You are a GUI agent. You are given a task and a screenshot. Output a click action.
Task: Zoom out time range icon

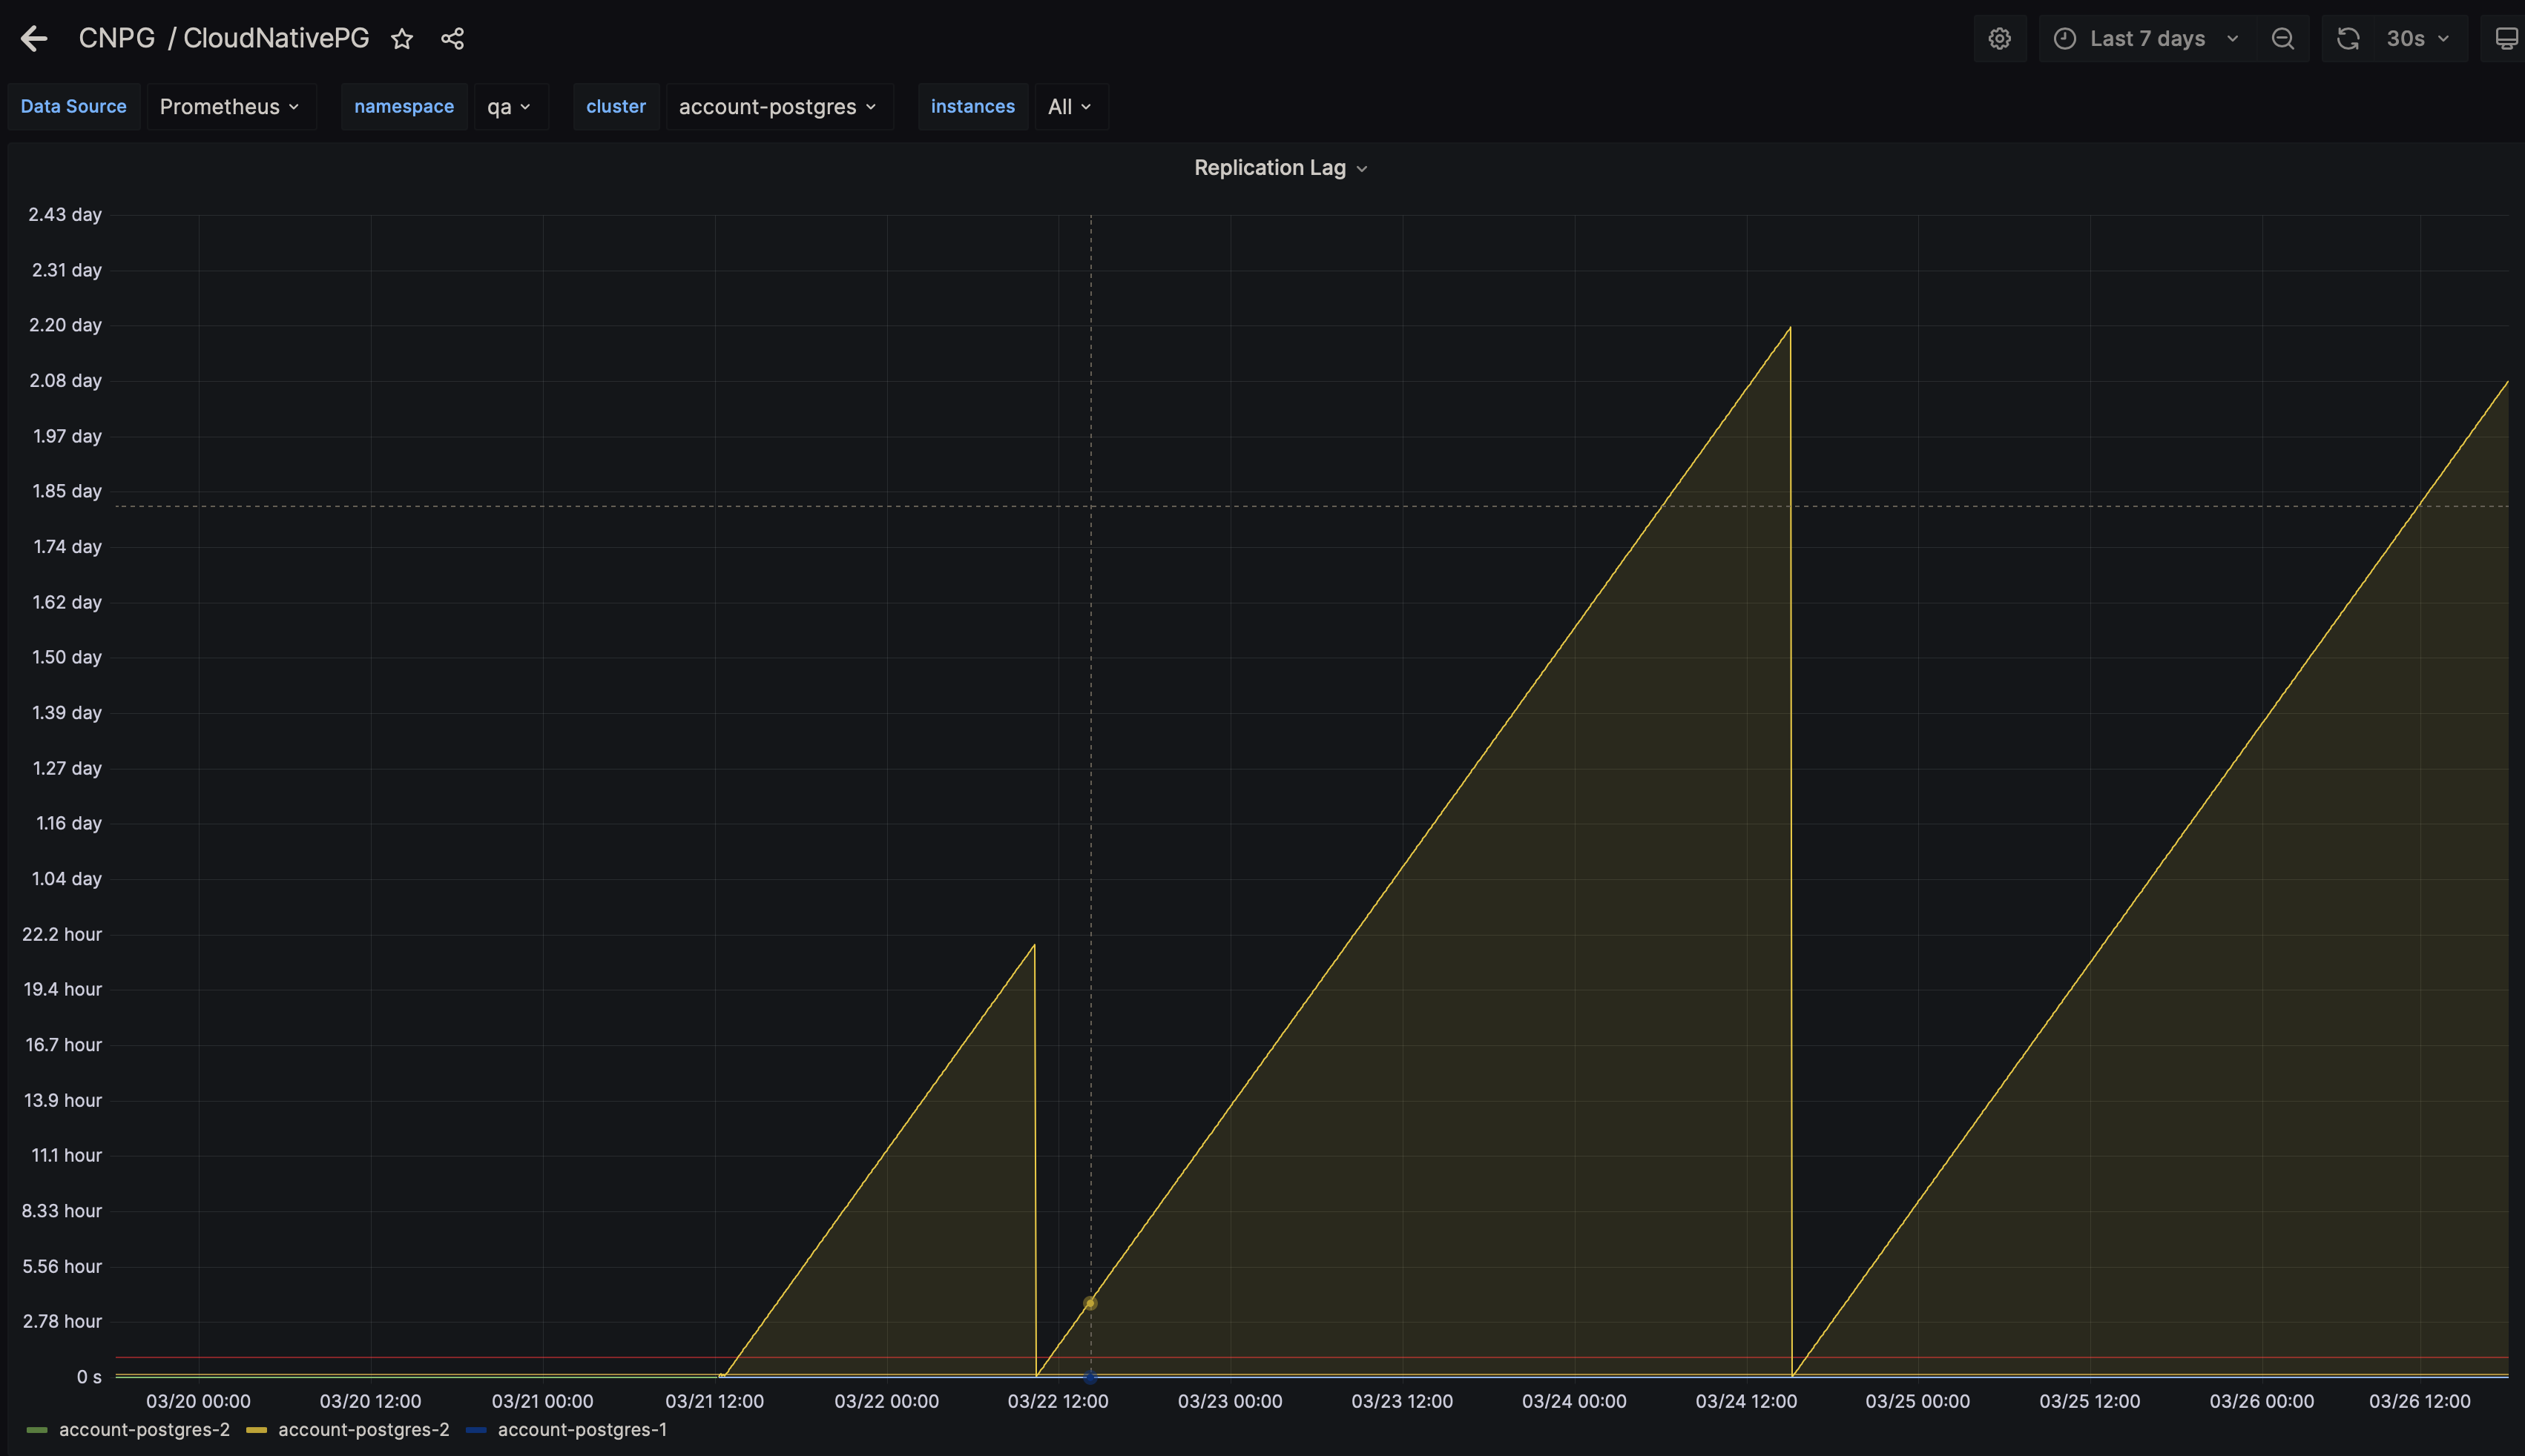point(2282,39)
